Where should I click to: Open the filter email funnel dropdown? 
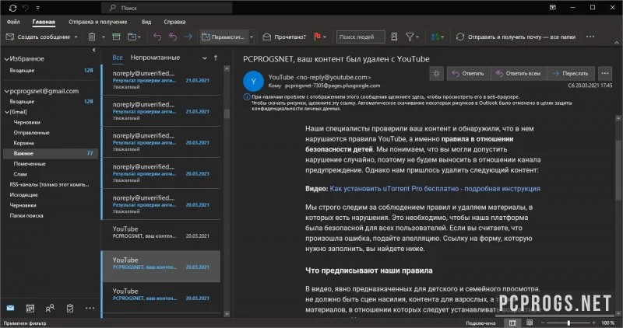click(x=412, y=37)
